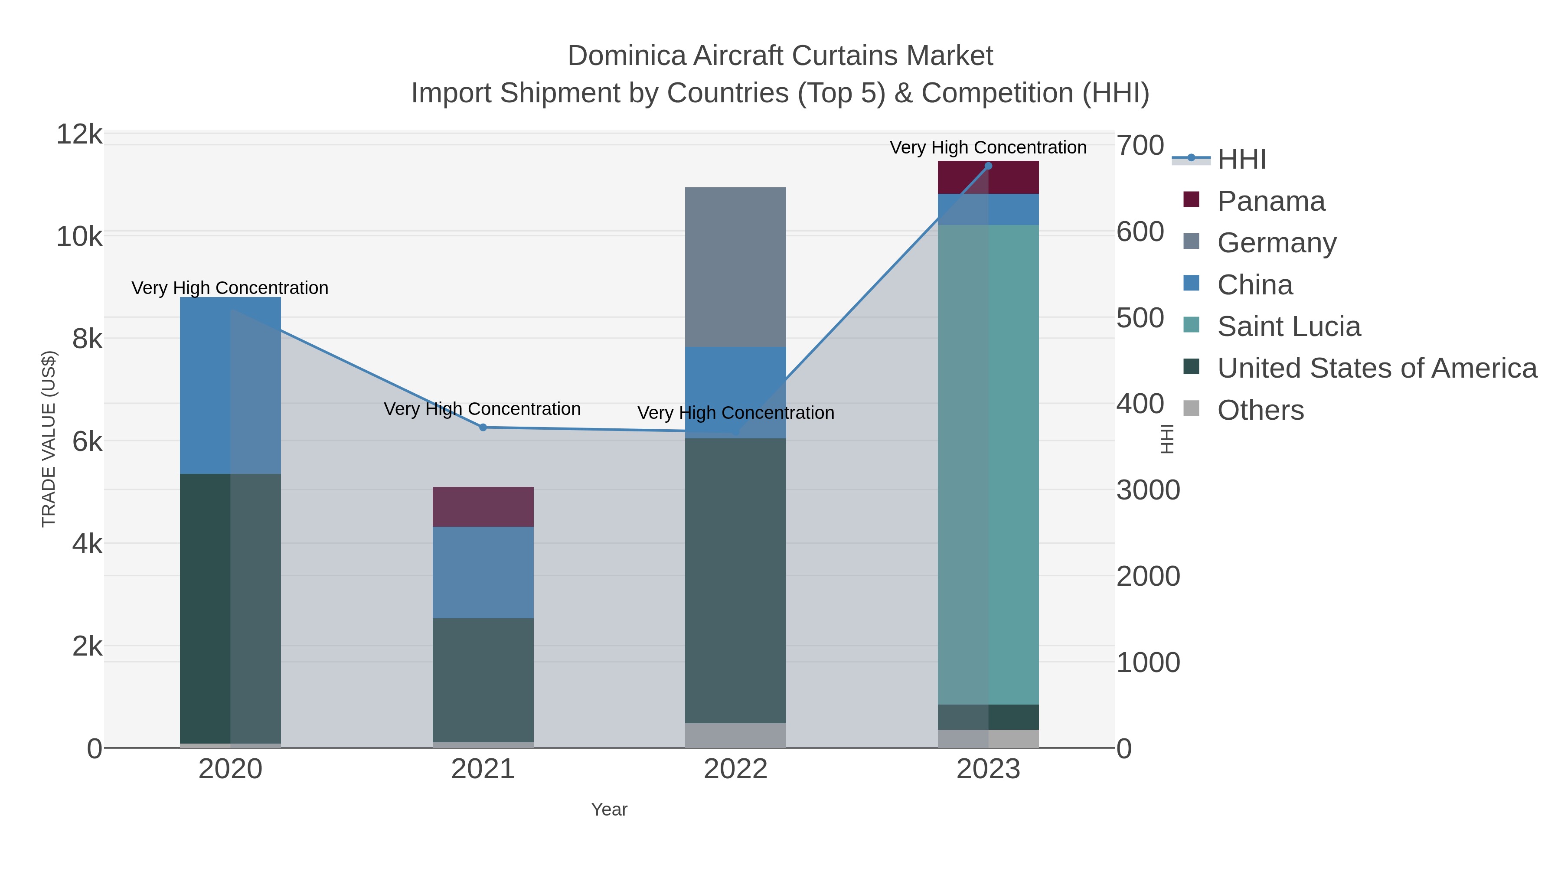
Task: Click the 2020 x-axis tick label
Action: [x=230, y=770]
